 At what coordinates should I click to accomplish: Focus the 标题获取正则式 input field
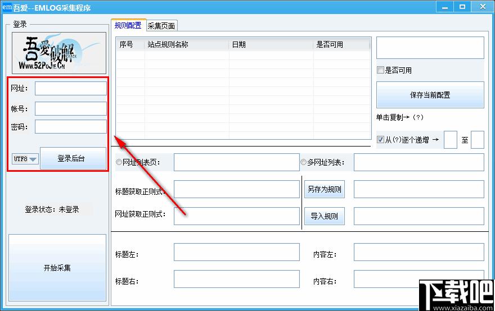tap(237, 189)
